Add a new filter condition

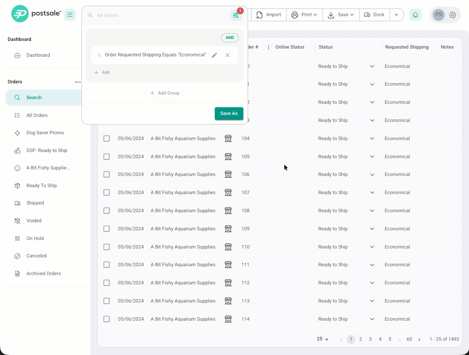click(102, 73)
